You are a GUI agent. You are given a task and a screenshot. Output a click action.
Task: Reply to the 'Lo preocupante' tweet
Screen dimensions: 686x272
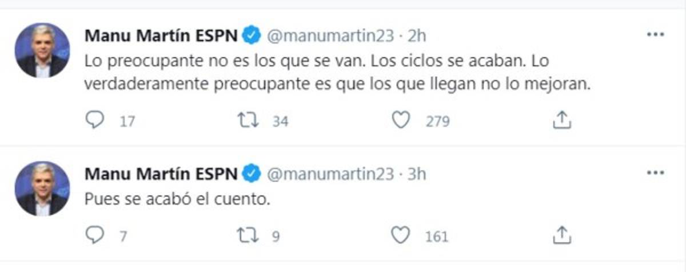point(94,120)
